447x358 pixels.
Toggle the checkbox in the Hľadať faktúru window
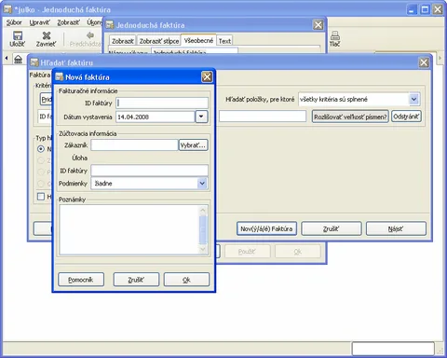41,197
